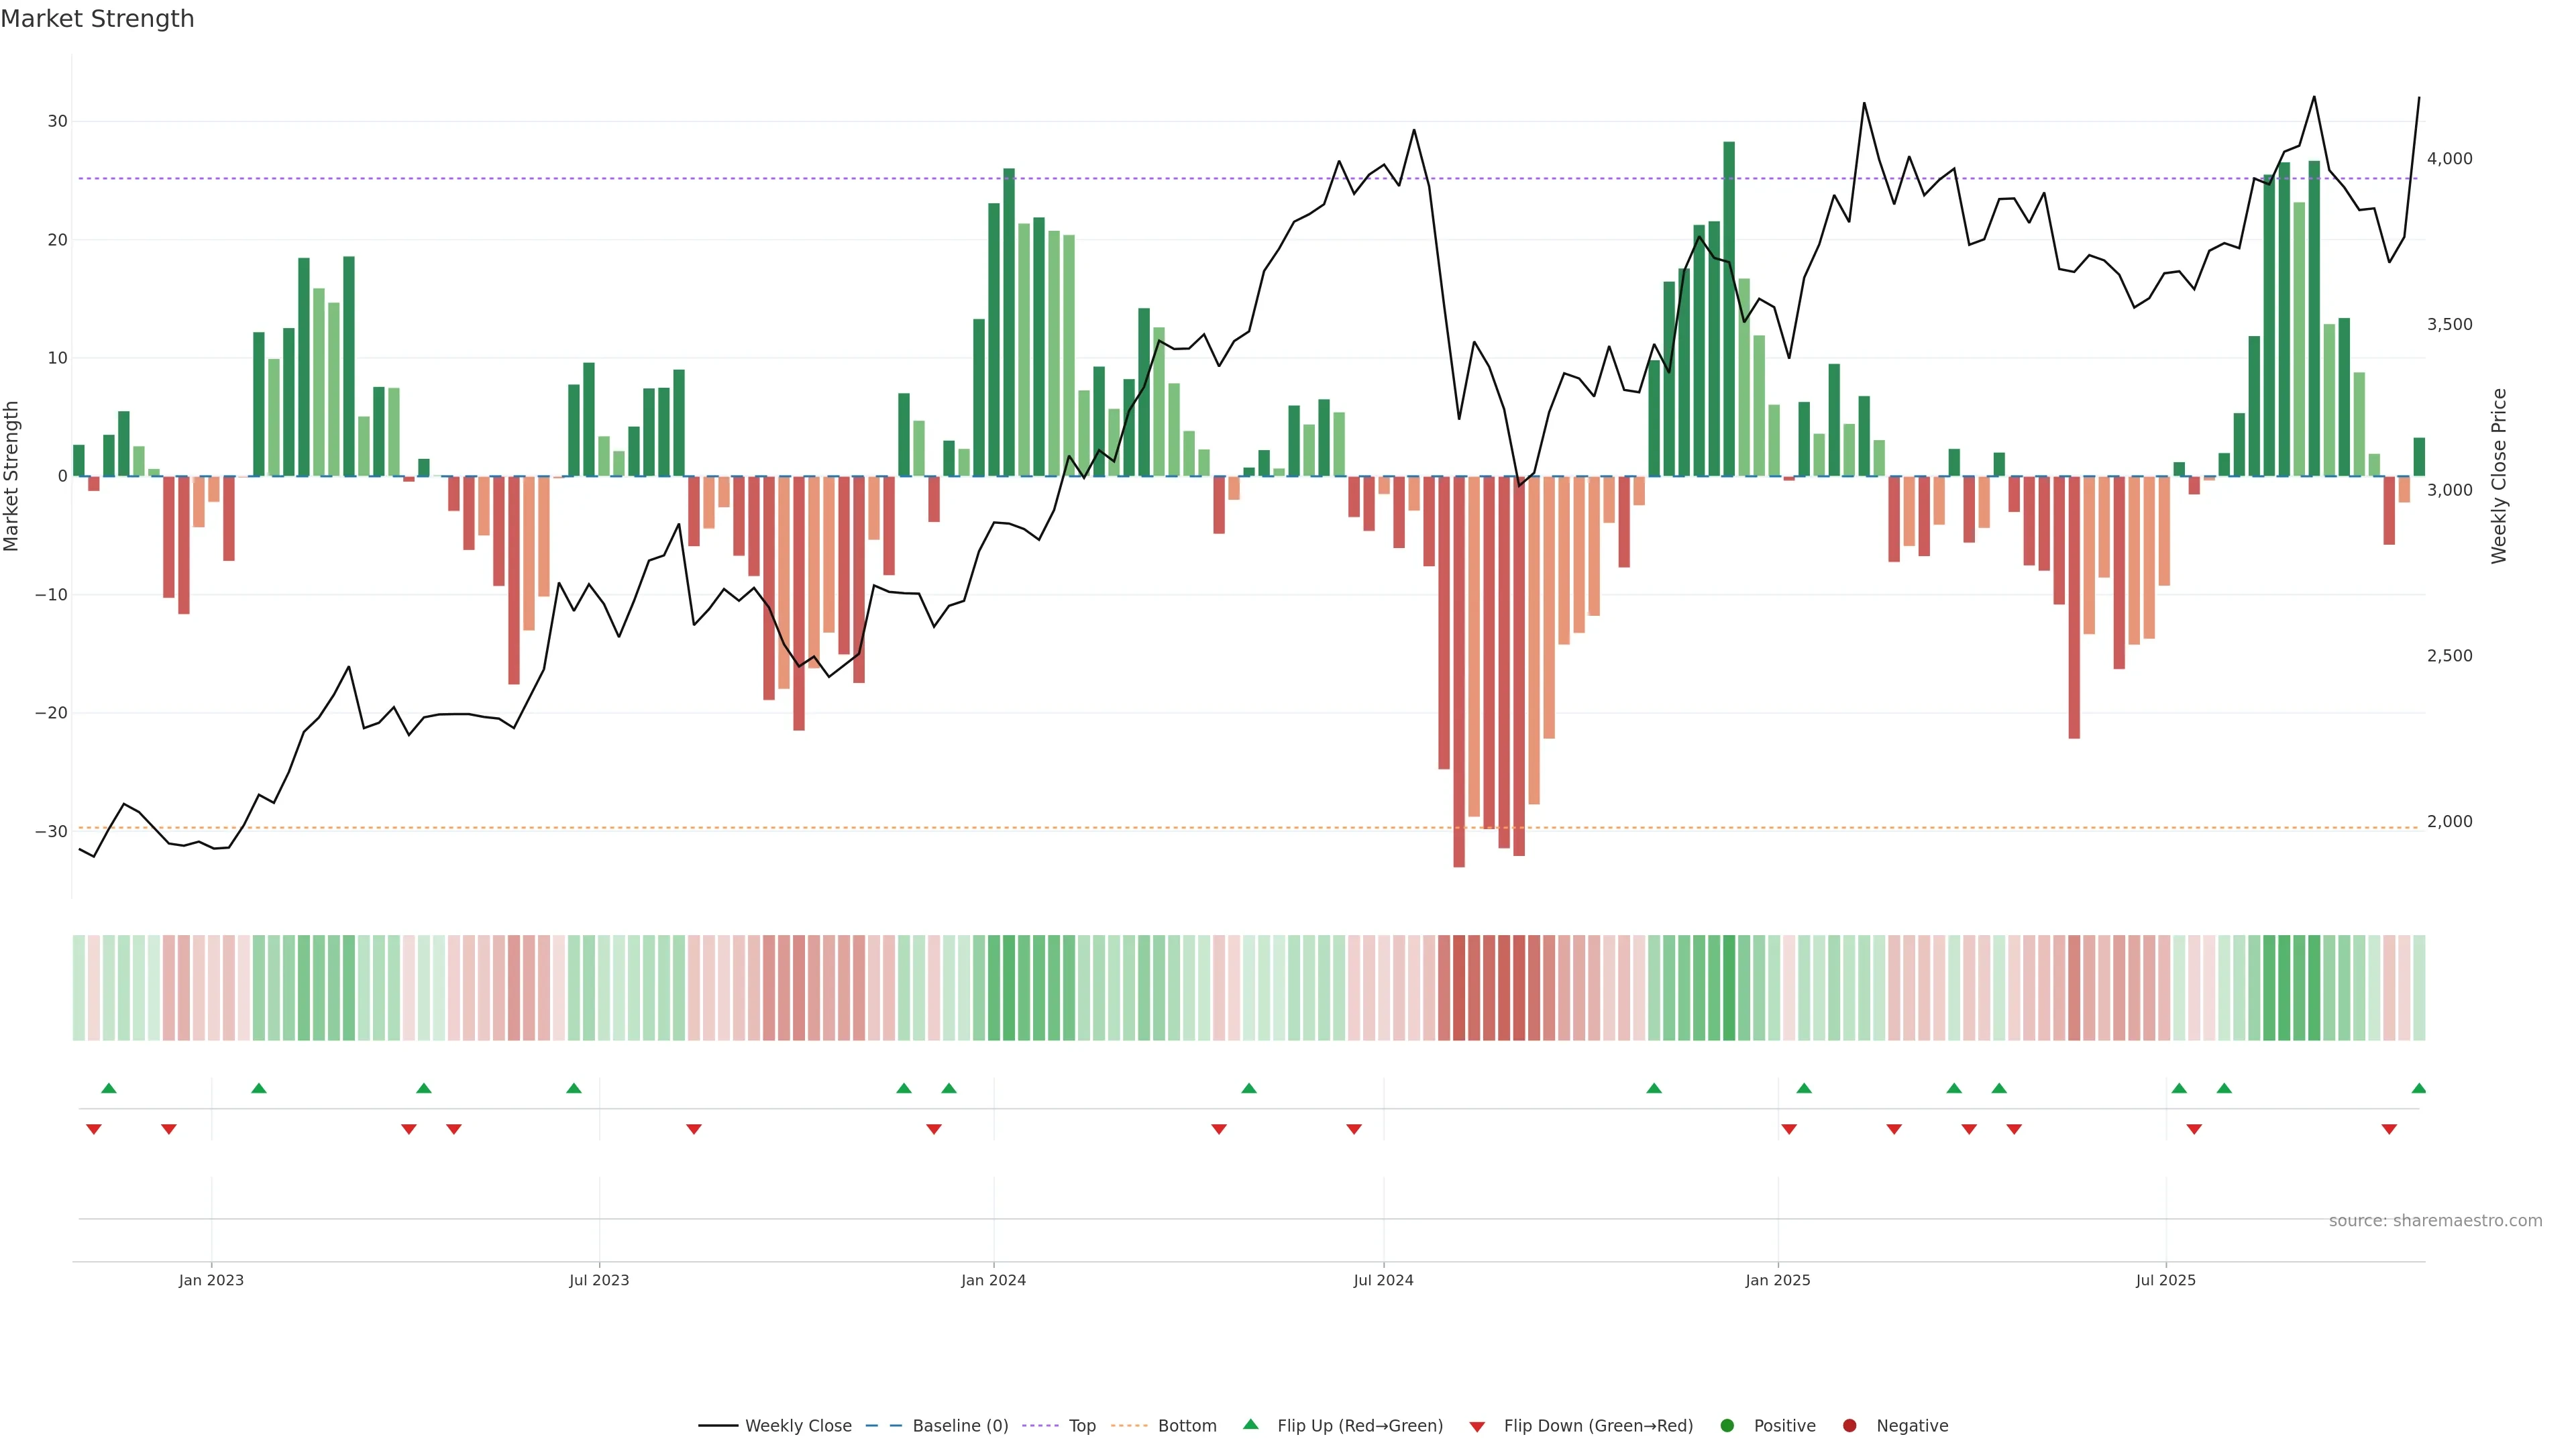Click the green Flip Up legend triangle
Viewport: 2576px width, 1449px height.
(1250, 1425)
